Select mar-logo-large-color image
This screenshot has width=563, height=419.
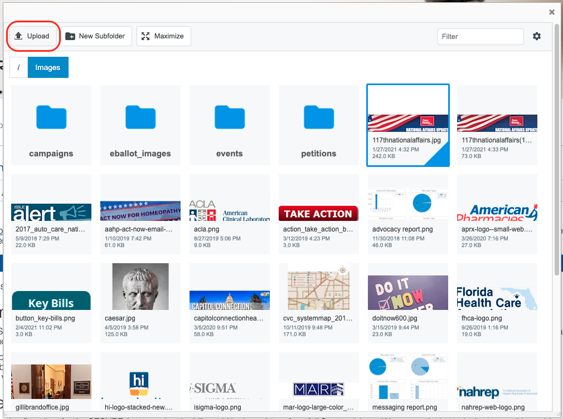[x=319, y=382]
